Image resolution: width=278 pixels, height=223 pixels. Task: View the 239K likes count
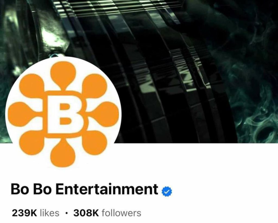(36, 213)
